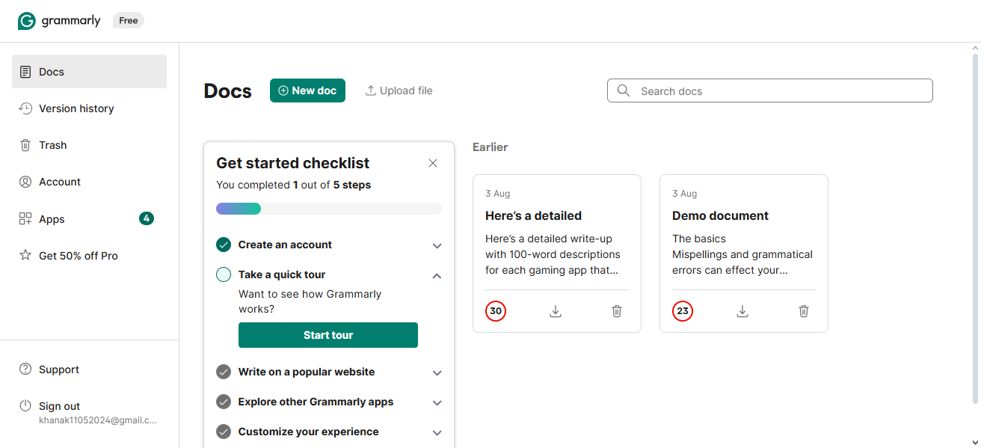Click 'You completed 1 out of 5 steps'
Viewport: 981px width, 448px height.
click(x=293, y=185)
